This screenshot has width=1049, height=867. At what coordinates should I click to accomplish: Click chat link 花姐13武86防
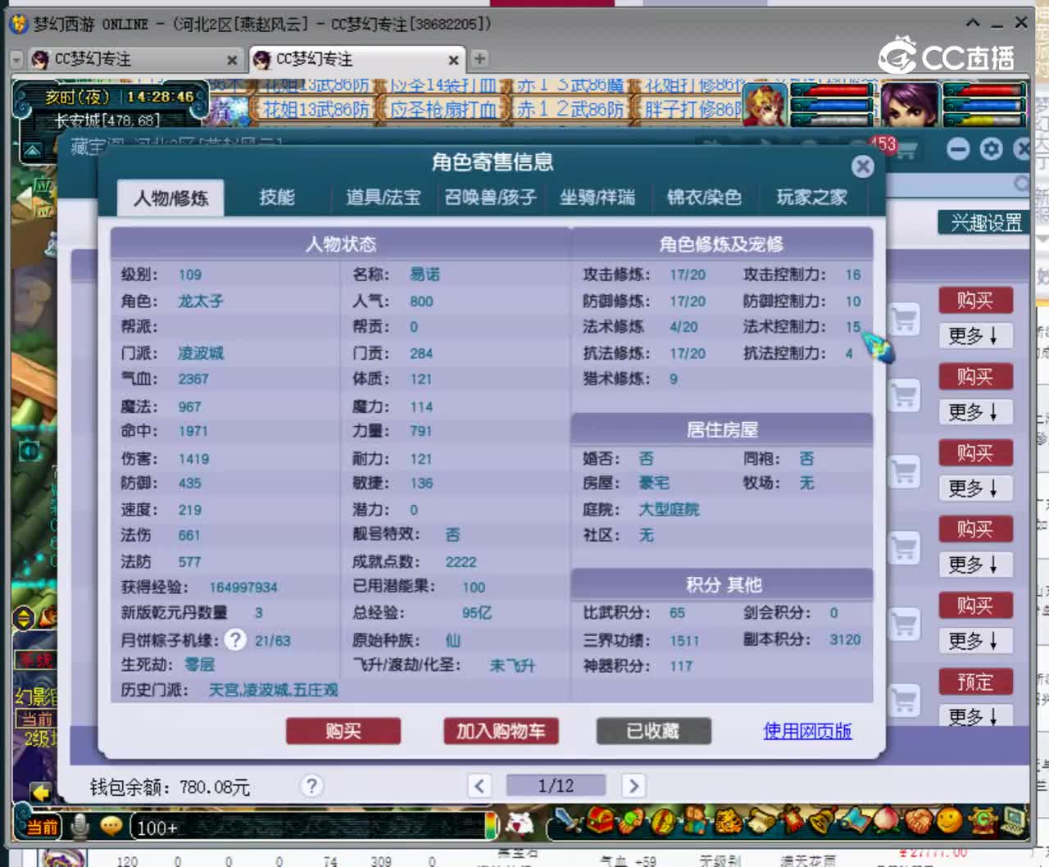(316, 109)
